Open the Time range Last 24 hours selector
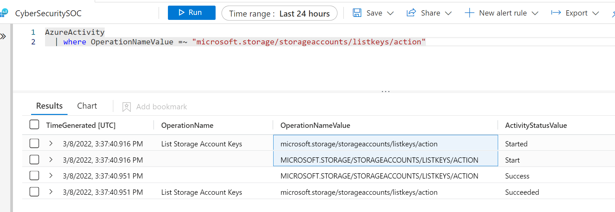615x212 pixels. tap(280, 13)
